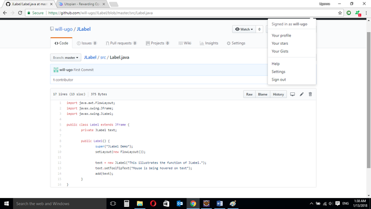The image size is (371, 209).
Task: Open the Insights tab
Action: click(209, 43)
